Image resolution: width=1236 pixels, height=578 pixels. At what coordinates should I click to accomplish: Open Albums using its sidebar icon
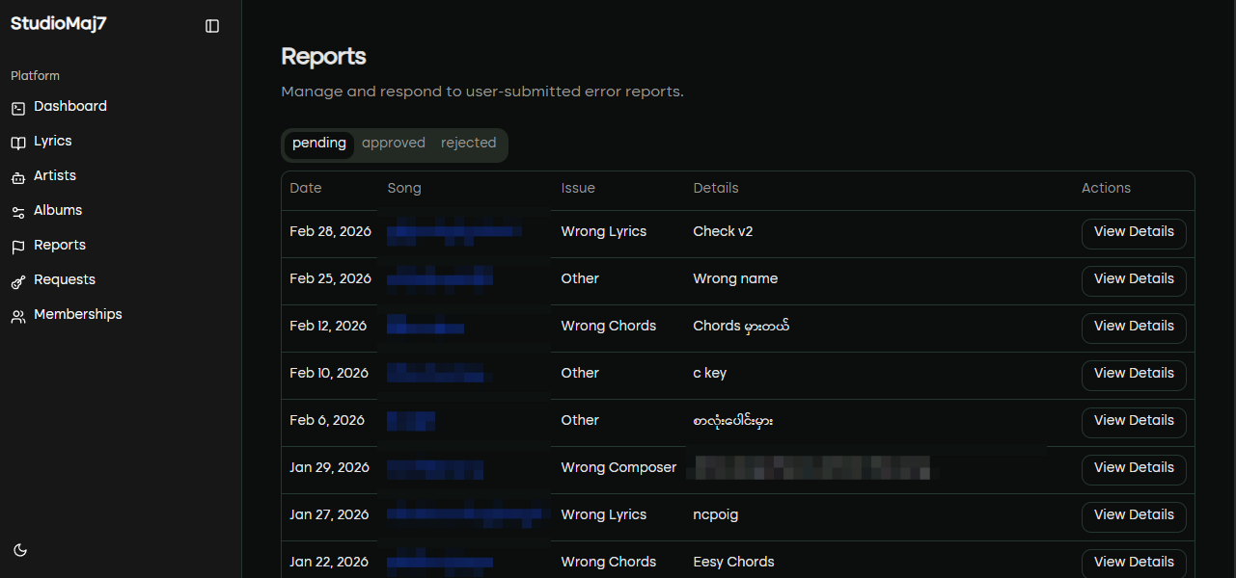(17, 210)
